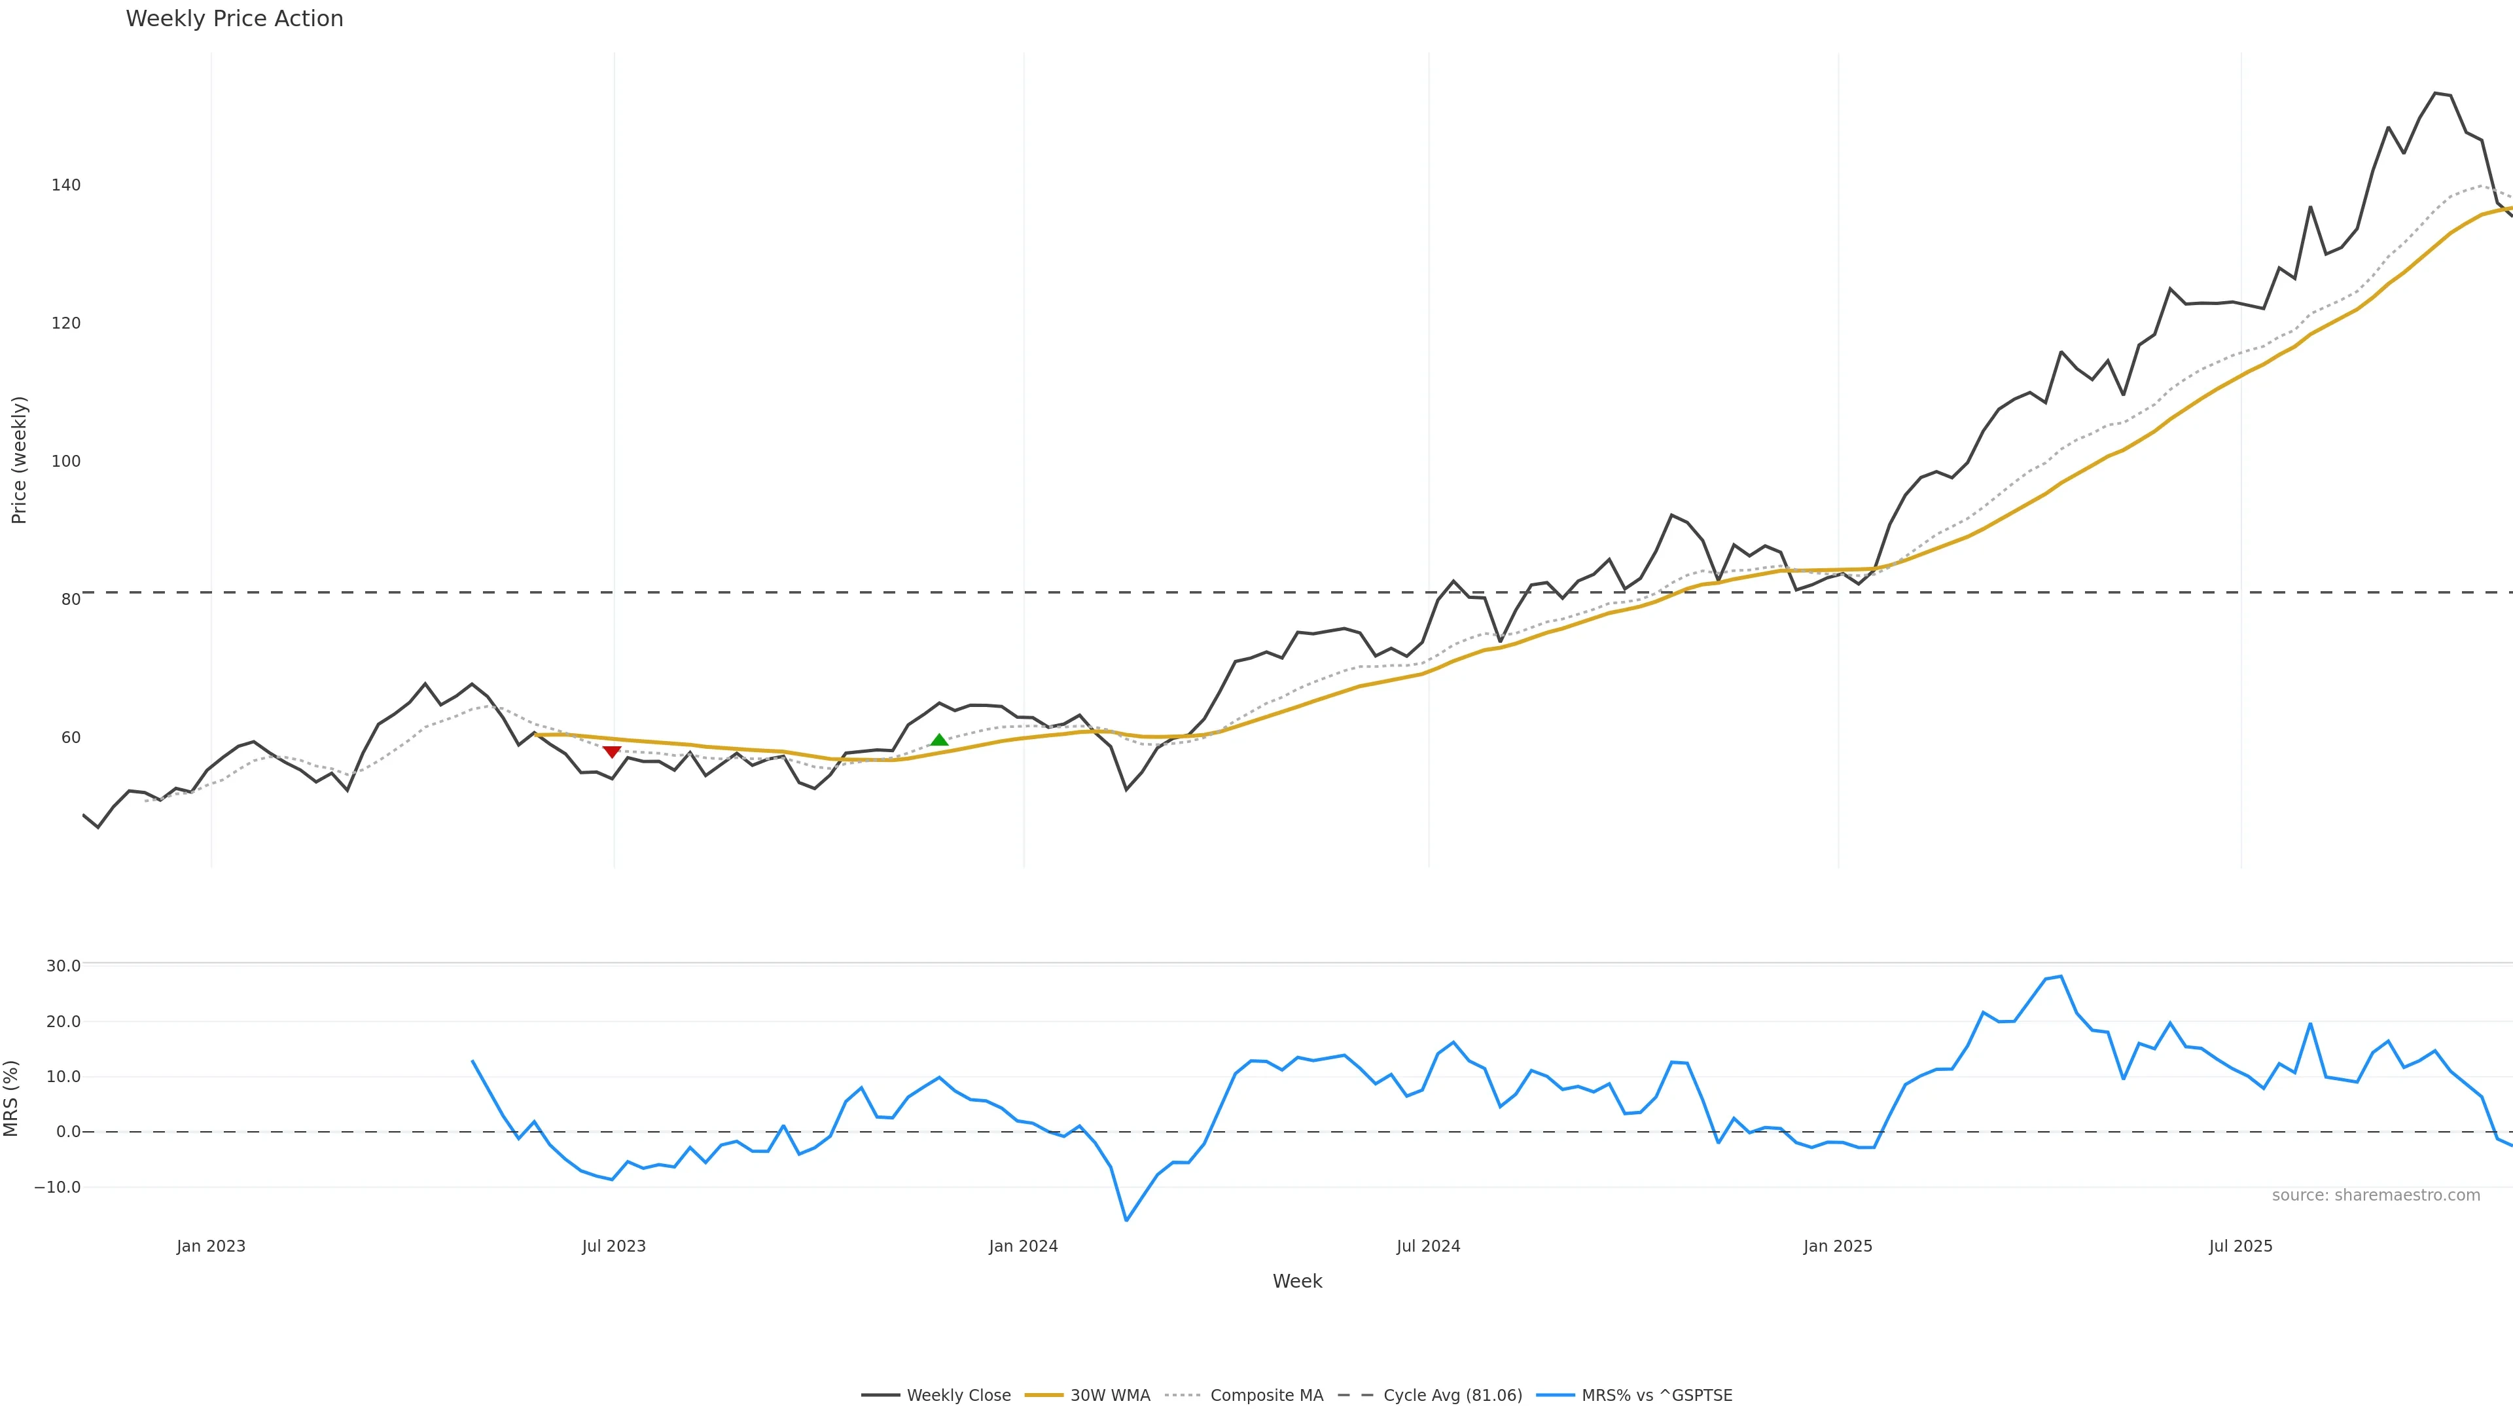Select the Jan 2025 x-axis label
Screen dimensions: 2513x1414
point(1838,1246)
